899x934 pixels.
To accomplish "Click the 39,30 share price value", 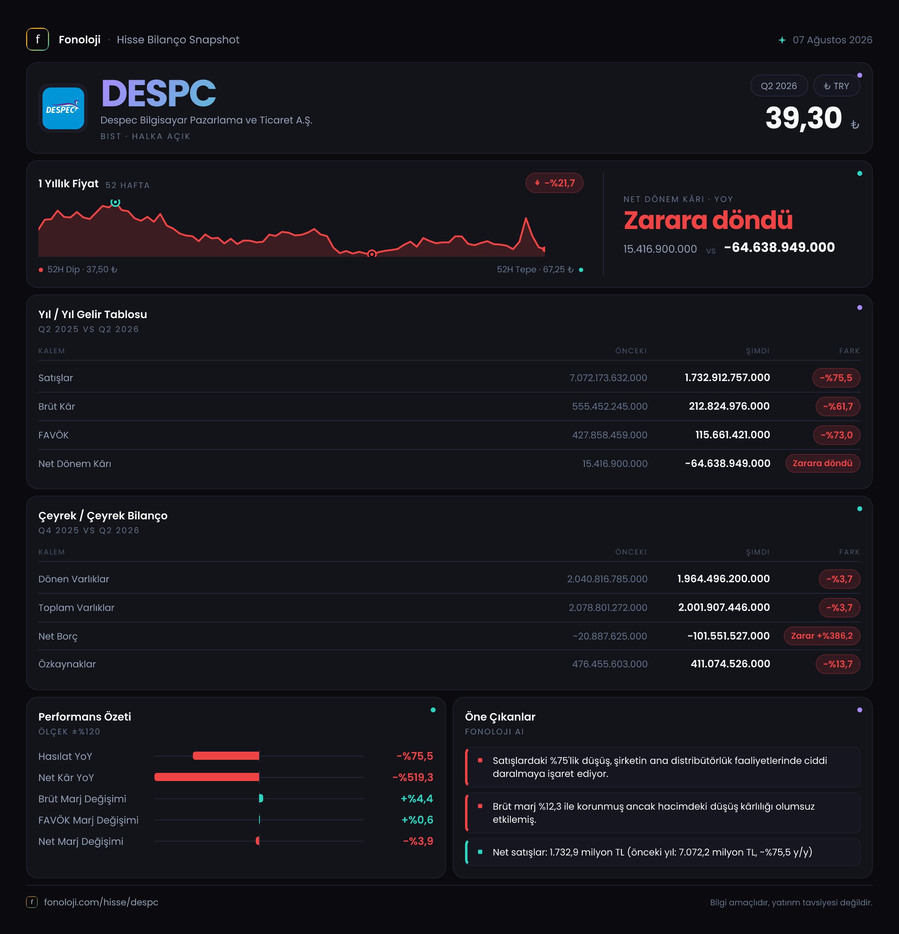I will click(804, 118).
